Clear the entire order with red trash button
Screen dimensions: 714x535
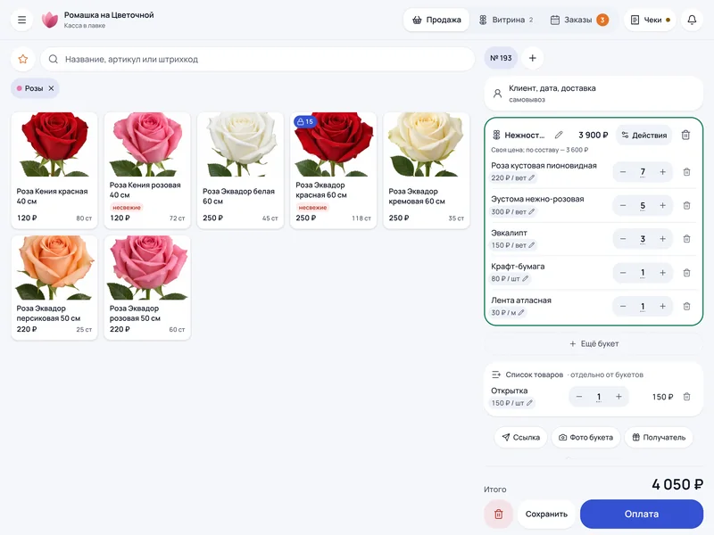pos(499,514)
